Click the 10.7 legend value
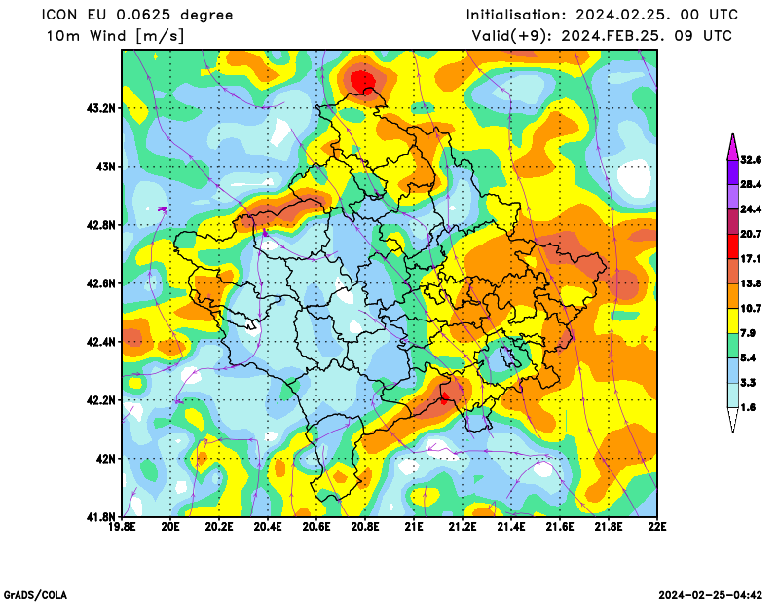This screenshot has height=602, width=779. point(751,309)
